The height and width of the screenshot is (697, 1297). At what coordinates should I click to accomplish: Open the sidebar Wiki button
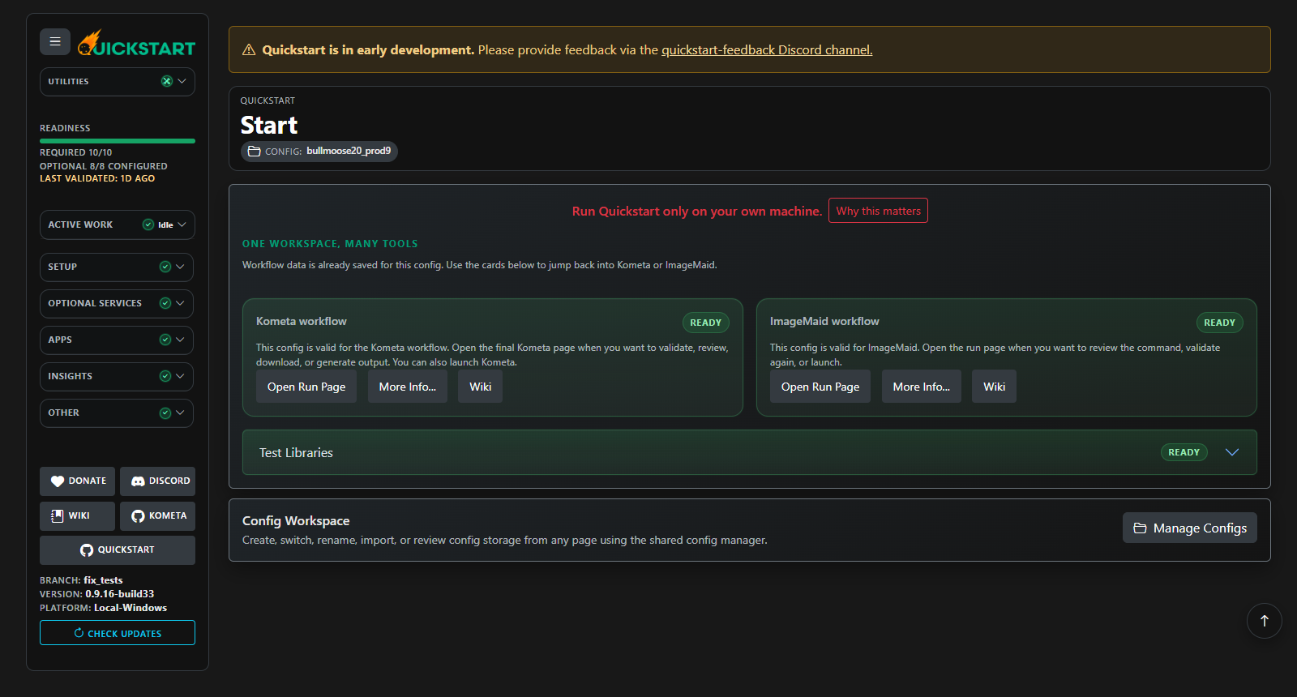78,515
